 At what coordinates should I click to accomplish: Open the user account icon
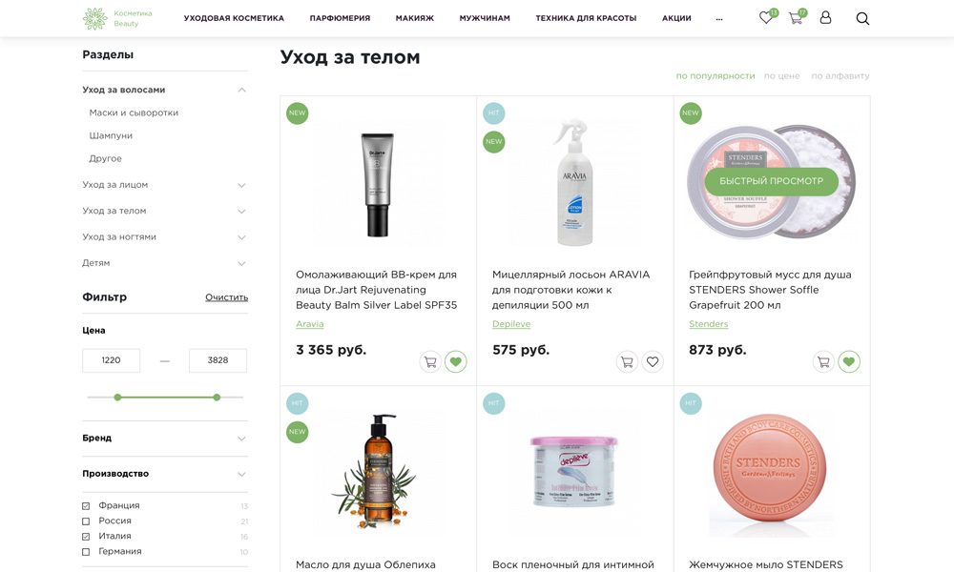[825, 17]
